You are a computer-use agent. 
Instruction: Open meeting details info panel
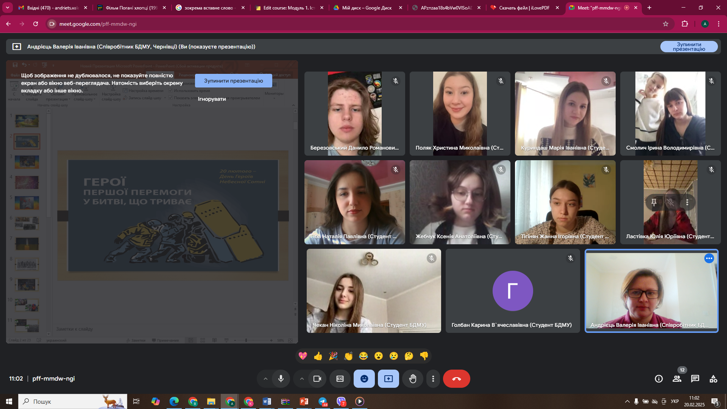pyautogui.click(x=659, y=379)
